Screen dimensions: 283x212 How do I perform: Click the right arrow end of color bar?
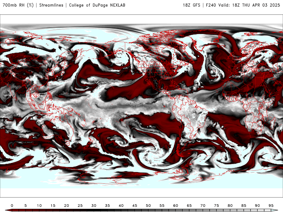(275, 210)
